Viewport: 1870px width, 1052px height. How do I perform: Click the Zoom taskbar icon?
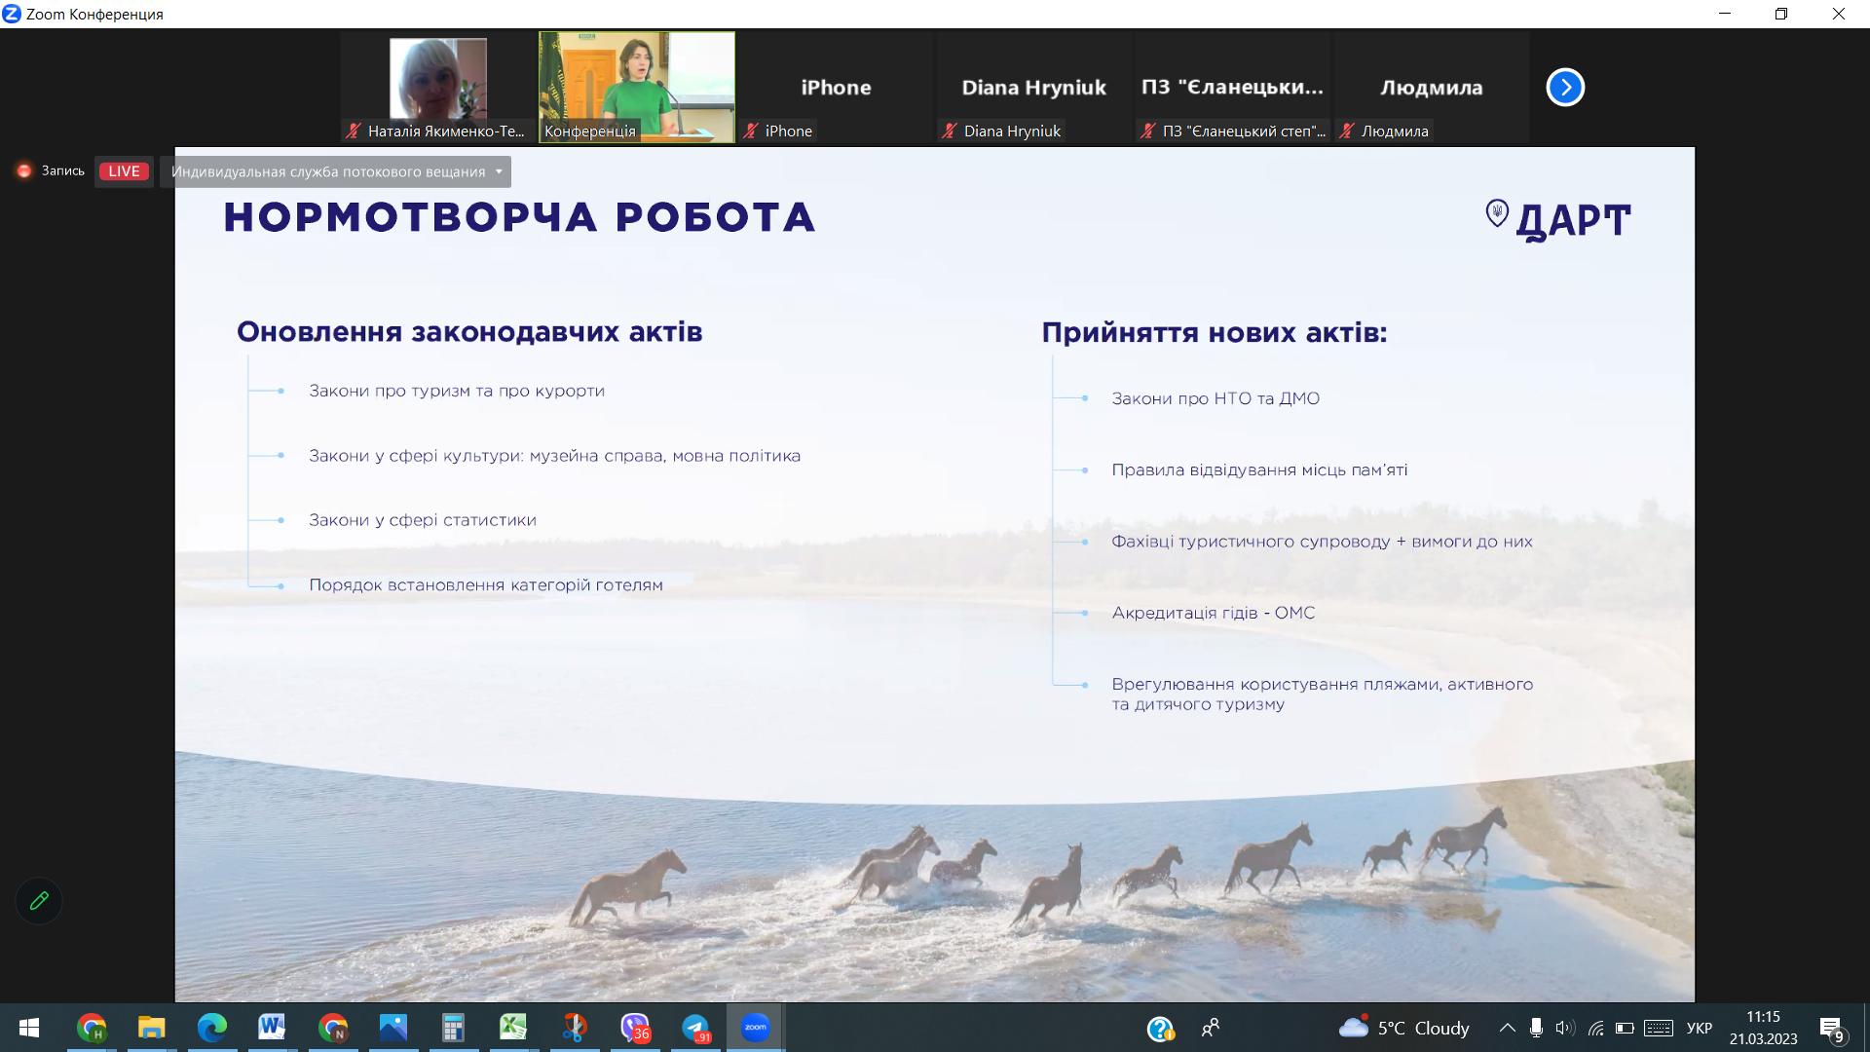(756, 1027)
